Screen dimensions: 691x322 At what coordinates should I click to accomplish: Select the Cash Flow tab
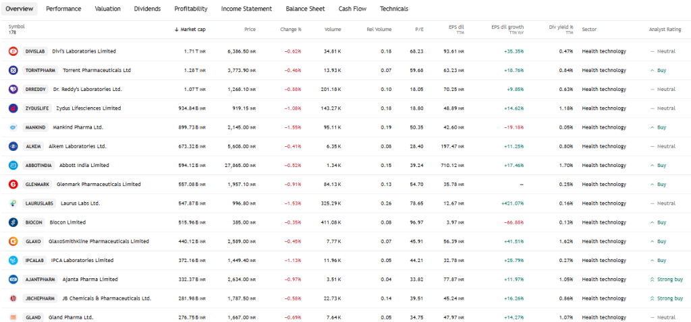click(352, 9)
